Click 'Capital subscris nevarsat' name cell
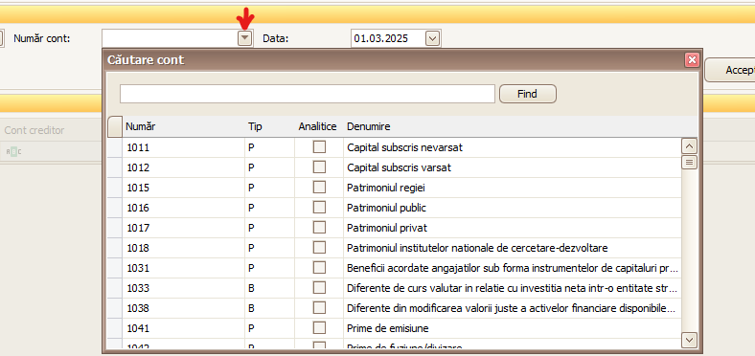Image resolution: width=755 pixels, height=356 pixels. [513, 147]
